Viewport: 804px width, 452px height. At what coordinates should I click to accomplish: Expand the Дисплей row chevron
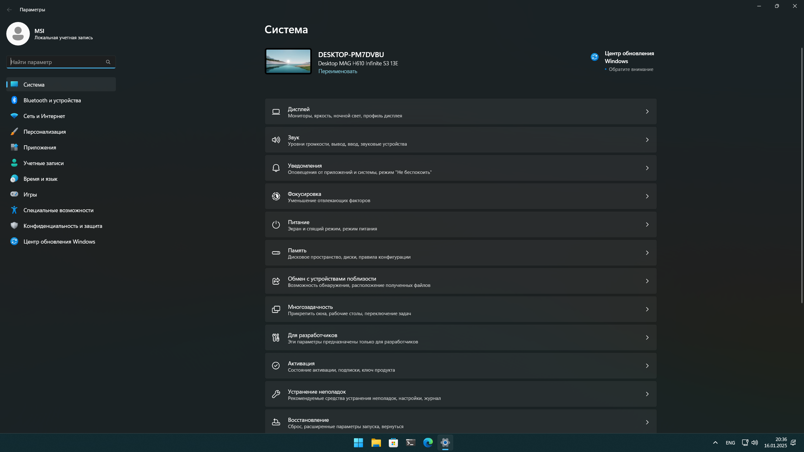[647, 112]
